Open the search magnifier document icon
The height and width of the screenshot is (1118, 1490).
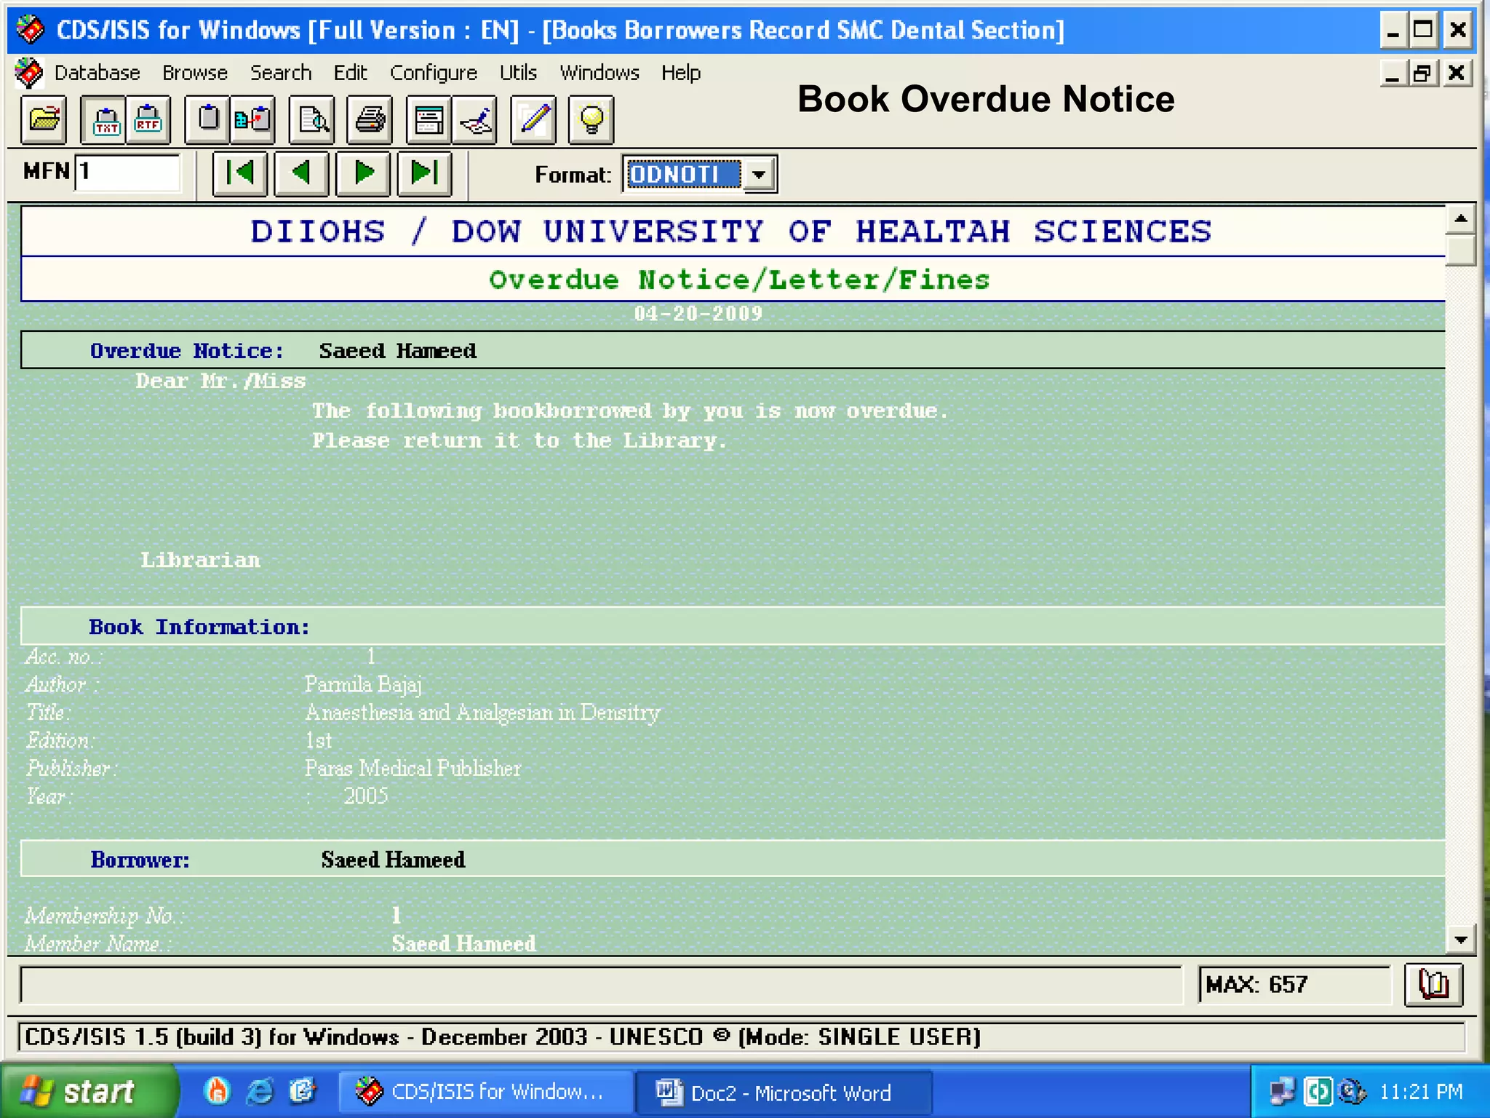tap(313, 120)
